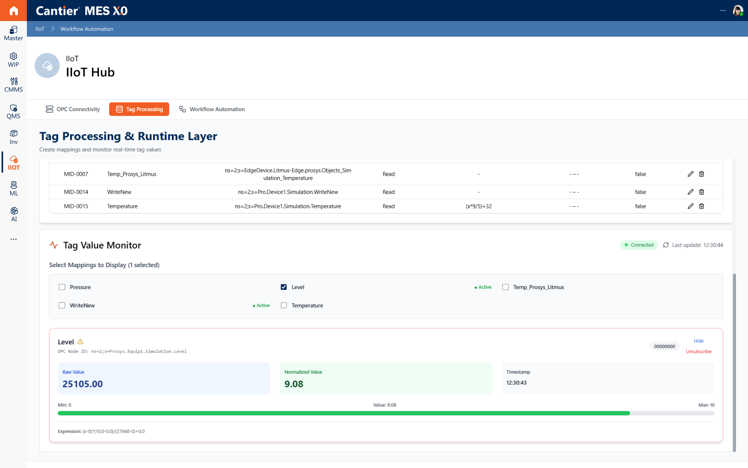Show more sidebar modules via ellipsis

pos(14,239)
